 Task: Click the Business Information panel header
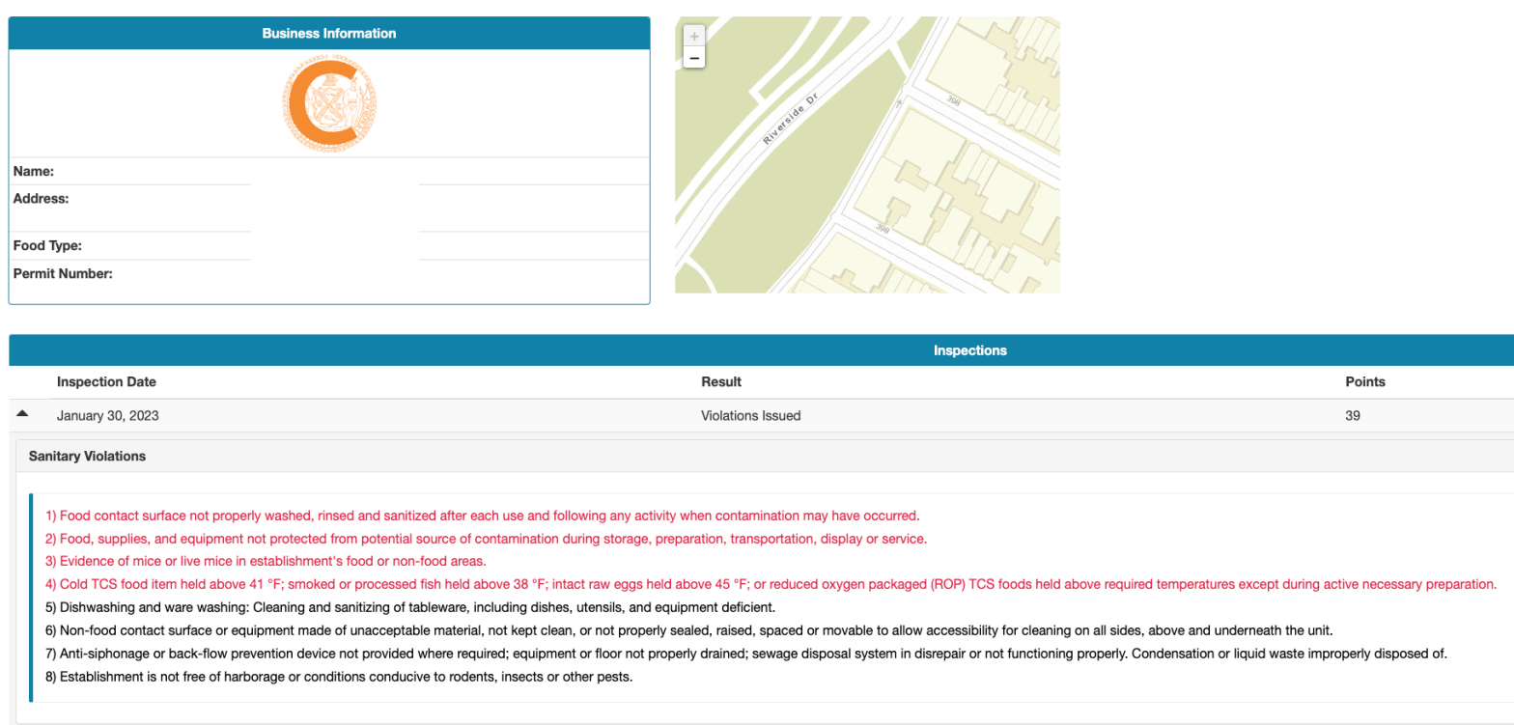[329, 34]
